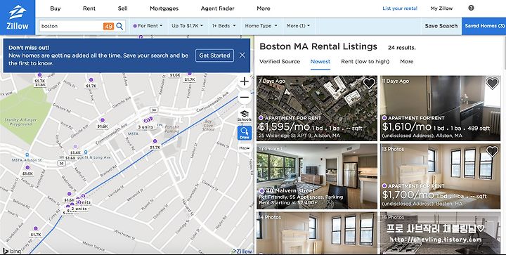Click the orange 49 badge in search box
Viewport: 506px width, 255px height.
108,26
